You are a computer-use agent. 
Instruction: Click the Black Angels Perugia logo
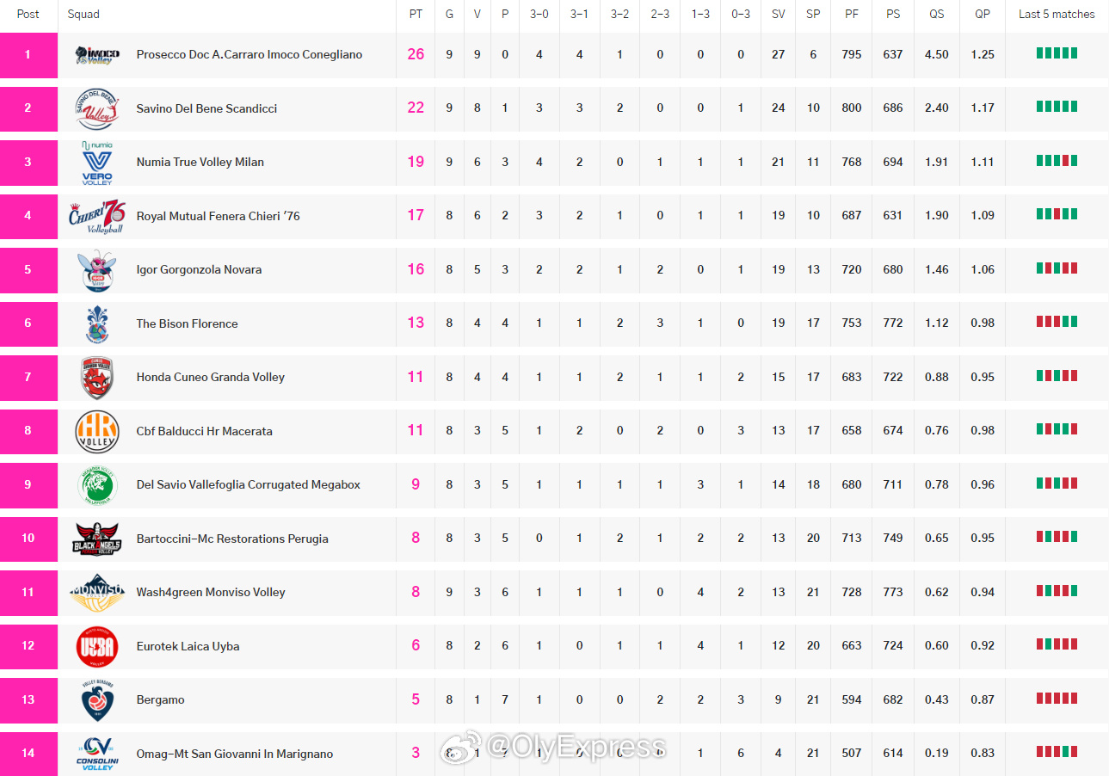[x=97, y=539]
